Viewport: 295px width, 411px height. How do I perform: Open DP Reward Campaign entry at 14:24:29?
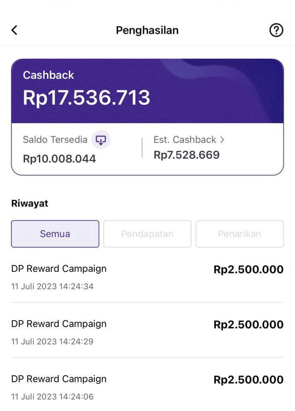147,332
